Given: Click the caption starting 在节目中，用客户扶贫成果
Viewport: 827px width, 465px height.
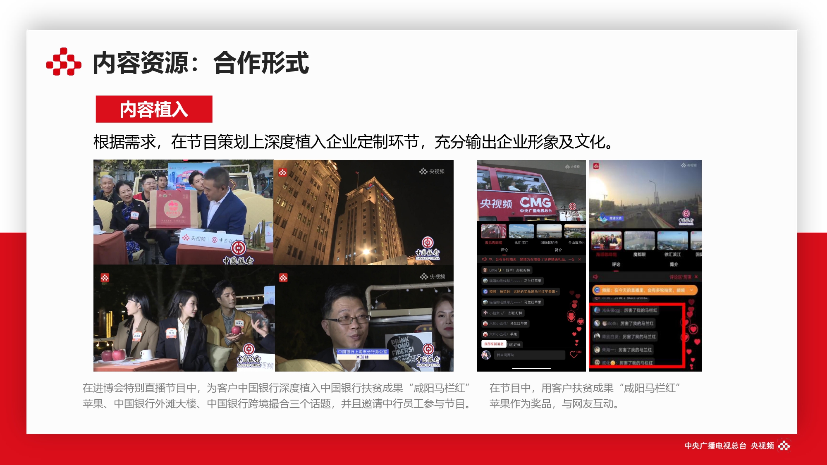Looking at the screenshot, I should (x=585, y=396).
